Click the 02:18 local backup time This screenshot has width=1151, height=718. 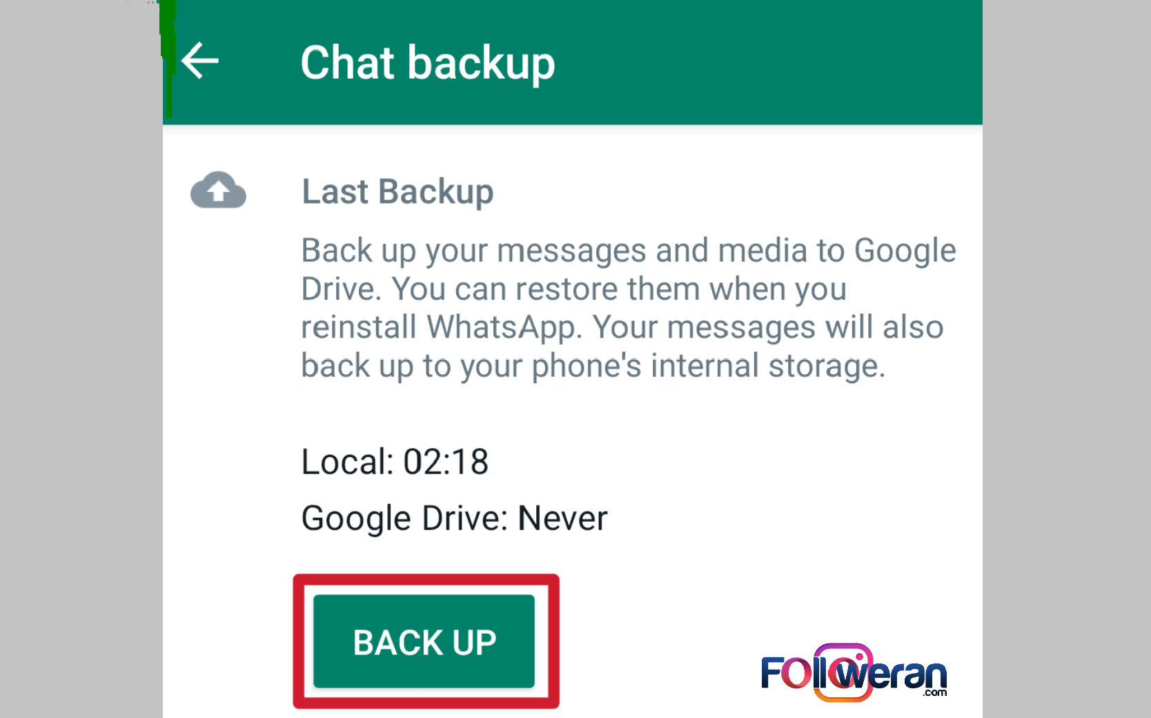pos(446,462)
